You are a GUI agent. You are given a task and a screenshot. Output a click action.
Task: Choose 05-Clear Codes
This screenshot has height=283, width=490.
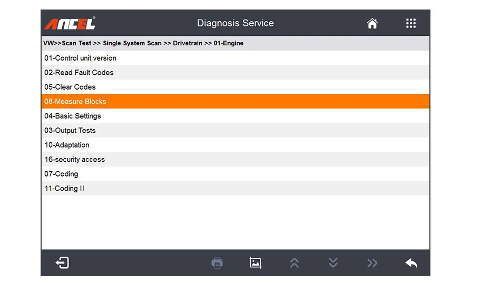coord(70,87)
